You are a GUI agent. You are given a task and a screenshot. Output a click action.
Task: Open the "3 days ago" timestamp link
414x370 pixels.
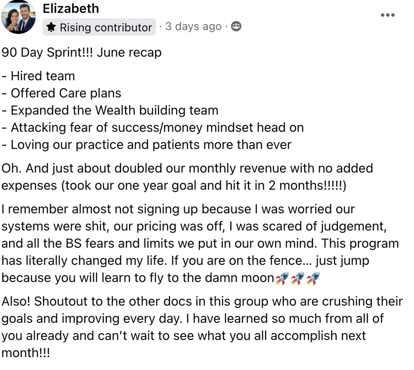(193, 27)
